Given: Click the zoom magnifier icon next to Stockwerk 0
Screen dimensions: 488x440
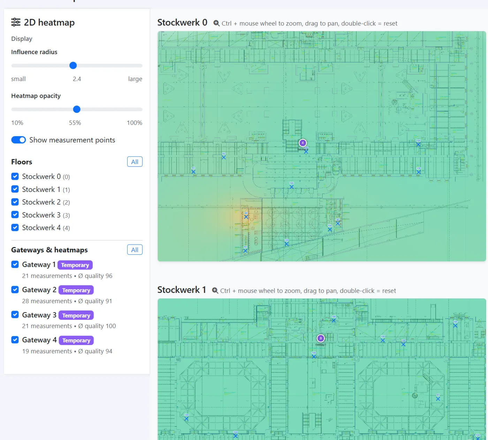Looking at the screenshot, I should click(x=216, y=23).
